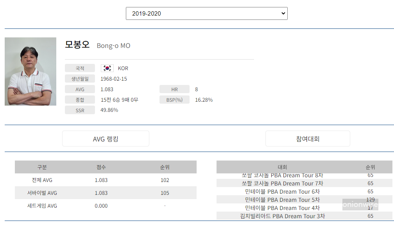Viewport: 394px width, 226px height.
Task: Click the HR stat badge
Action: tap(174, 89)
